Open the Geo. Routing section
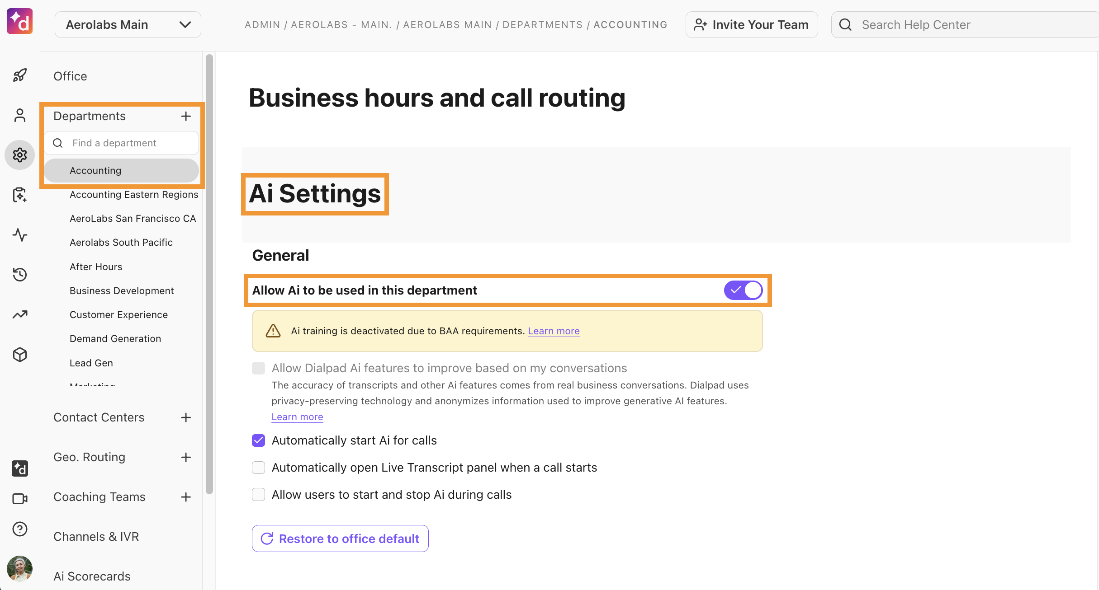 point(89,457)
